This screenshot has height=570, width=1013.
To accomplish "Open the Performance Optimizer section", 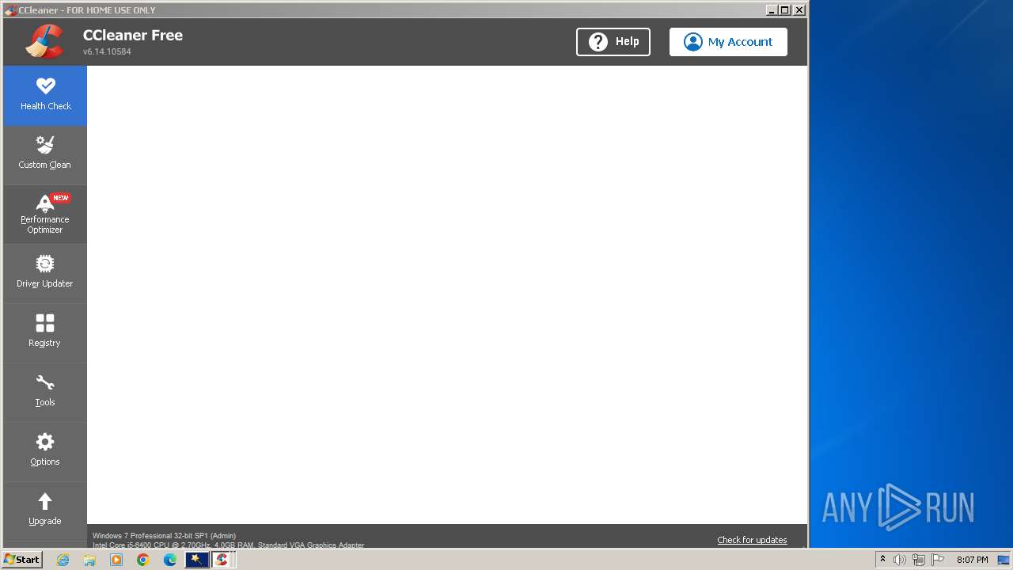I will coord(45,215).
